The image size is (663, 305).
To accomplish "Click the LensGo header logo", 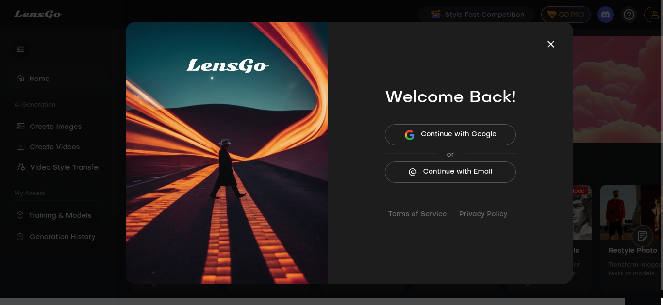I will tap(38, 14).
